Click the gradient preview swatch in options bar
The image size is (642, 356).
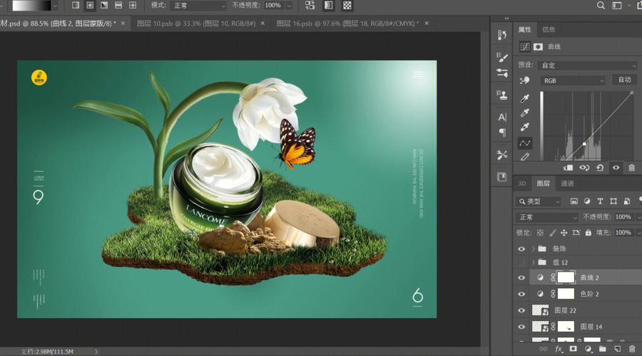(31, 6)
